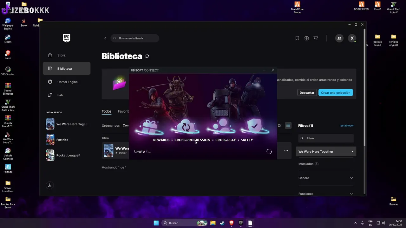Click the taskbar Buscar search box
The height and width of the screenshot is (228, 406).
point(185,223)
